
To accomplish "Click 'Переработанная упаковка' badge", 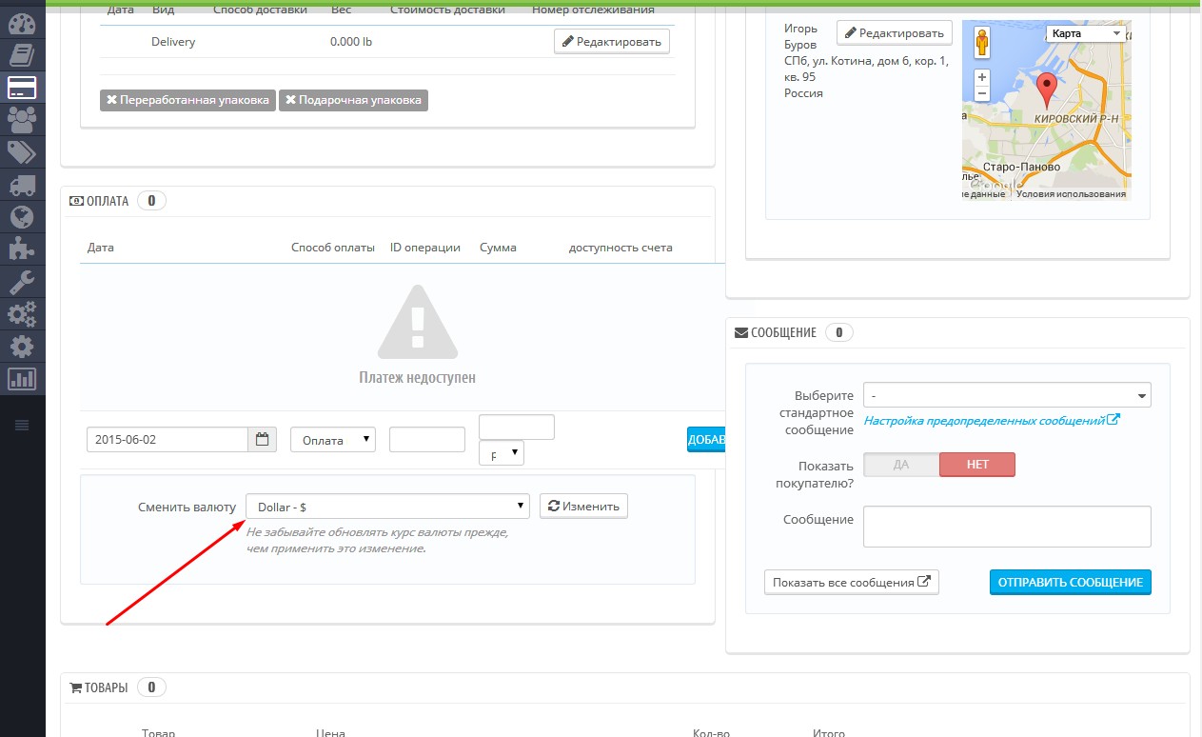I will (x=187, y=100).
